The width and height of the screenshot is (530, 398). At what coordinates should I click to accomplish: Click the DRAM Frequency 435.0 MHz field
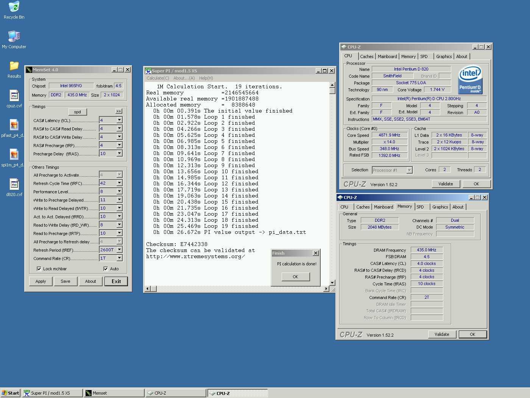[427, 250]
